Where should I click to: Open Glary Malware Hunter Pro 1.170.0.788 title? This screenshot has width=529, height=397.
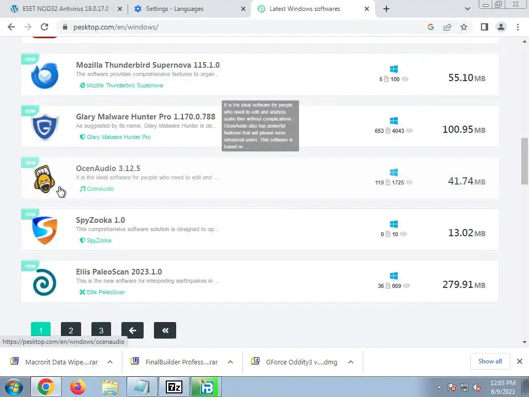pyautogui.click(x=145, y=116)
